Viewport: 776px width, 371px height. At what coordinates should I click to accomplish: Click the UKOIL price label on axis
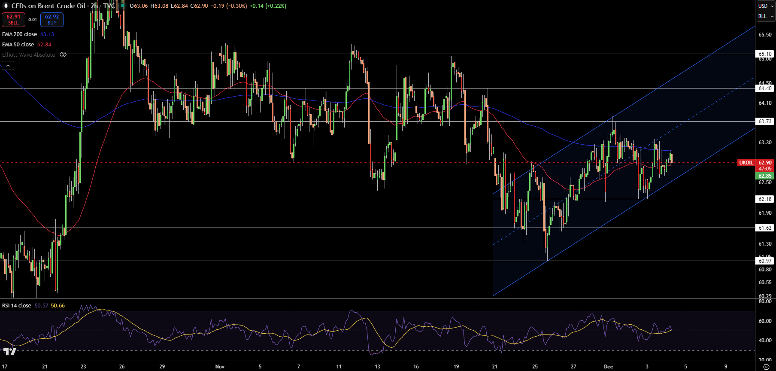tap(746, 163)
